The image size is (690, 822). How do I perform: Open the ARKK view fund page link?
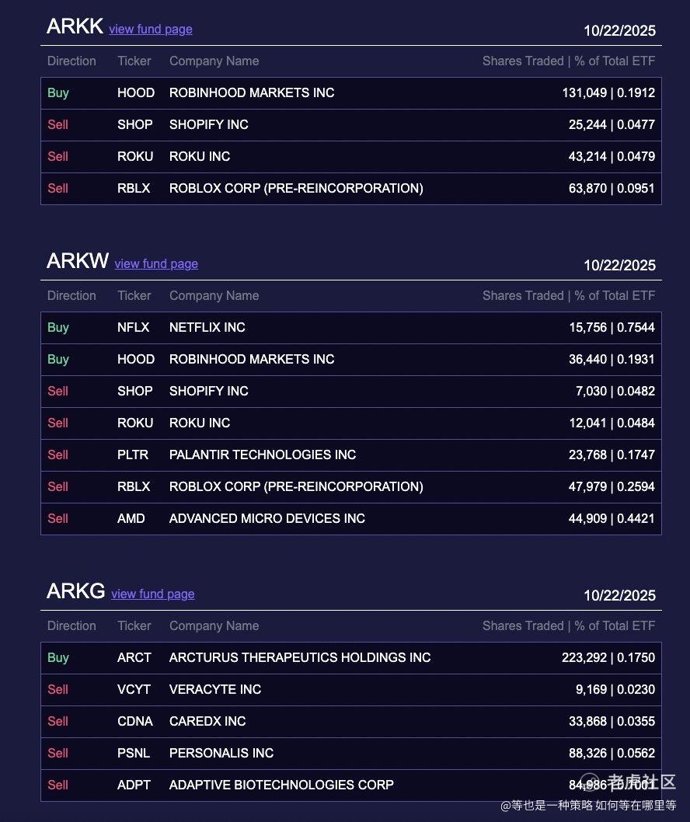tap(151, 30)
